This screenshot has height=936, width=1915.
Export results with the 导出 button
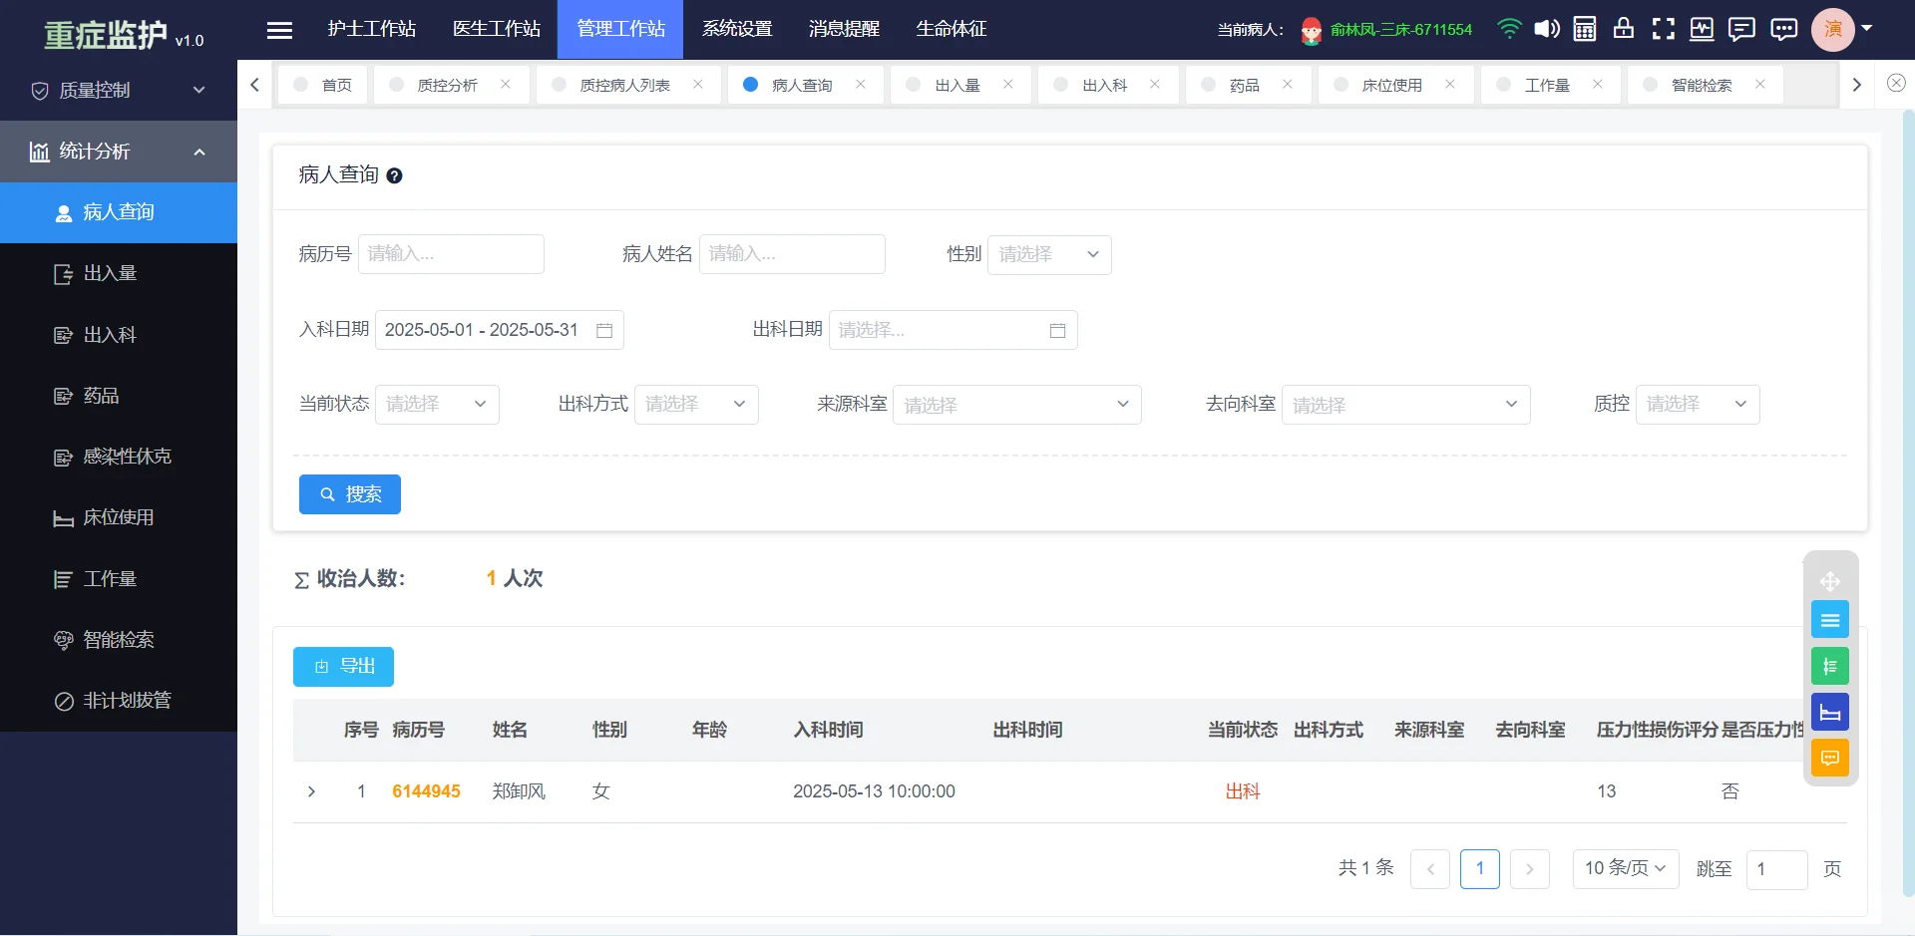point(343,666)
